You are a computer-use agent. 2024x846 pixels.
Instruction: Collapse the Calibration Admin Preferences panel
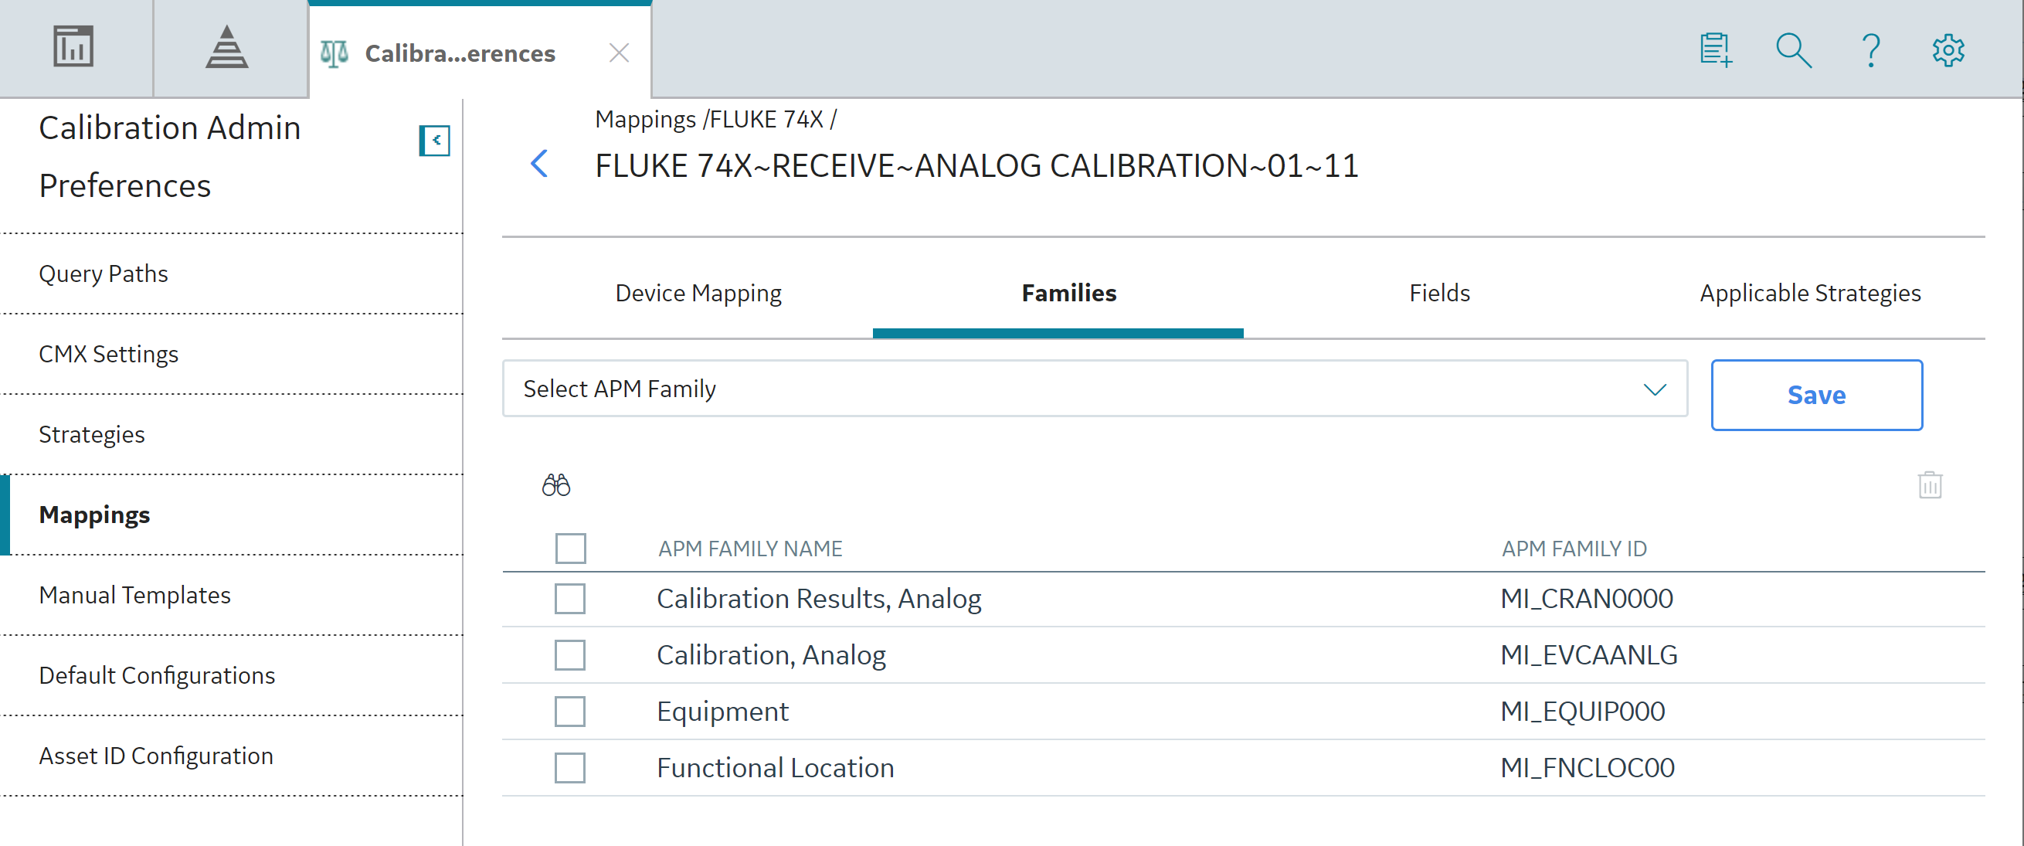point(434,141)
